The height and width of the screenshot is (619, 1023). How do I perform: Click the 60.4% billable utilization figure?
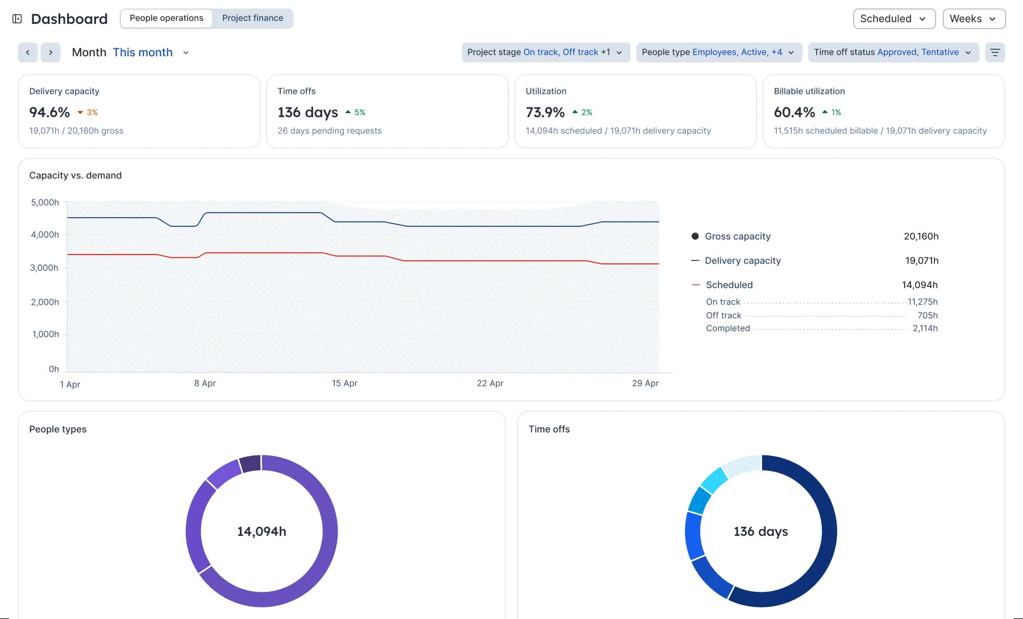pos(794,112)
